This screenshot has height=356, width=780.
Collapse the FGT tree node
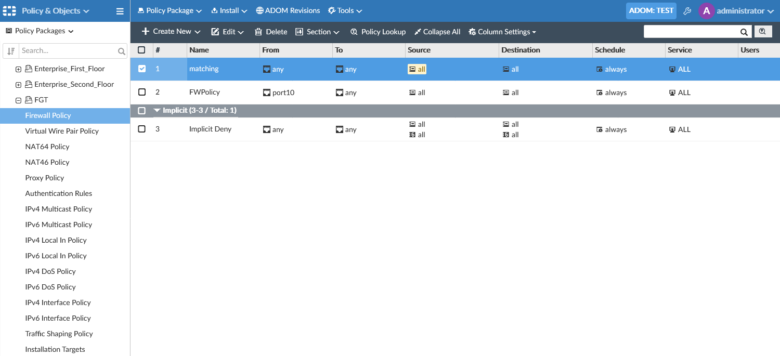click(x=18, y=100)
